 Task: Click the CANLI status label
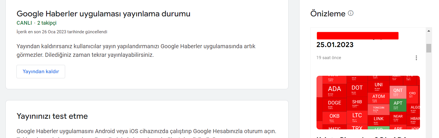[24, 23]
